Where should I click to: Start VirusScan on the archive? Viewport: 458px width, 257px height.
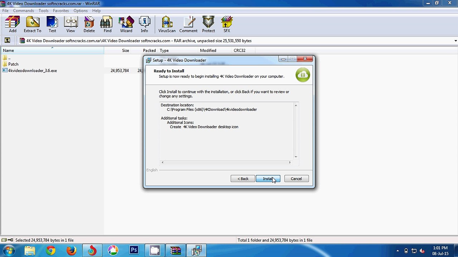167,25
